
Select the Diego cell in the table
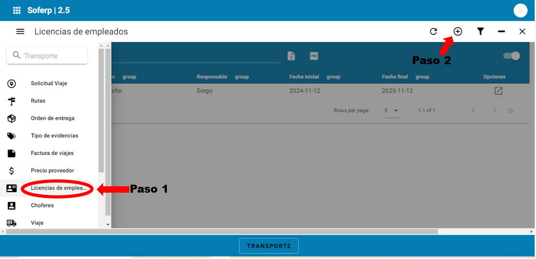[204, 91]
